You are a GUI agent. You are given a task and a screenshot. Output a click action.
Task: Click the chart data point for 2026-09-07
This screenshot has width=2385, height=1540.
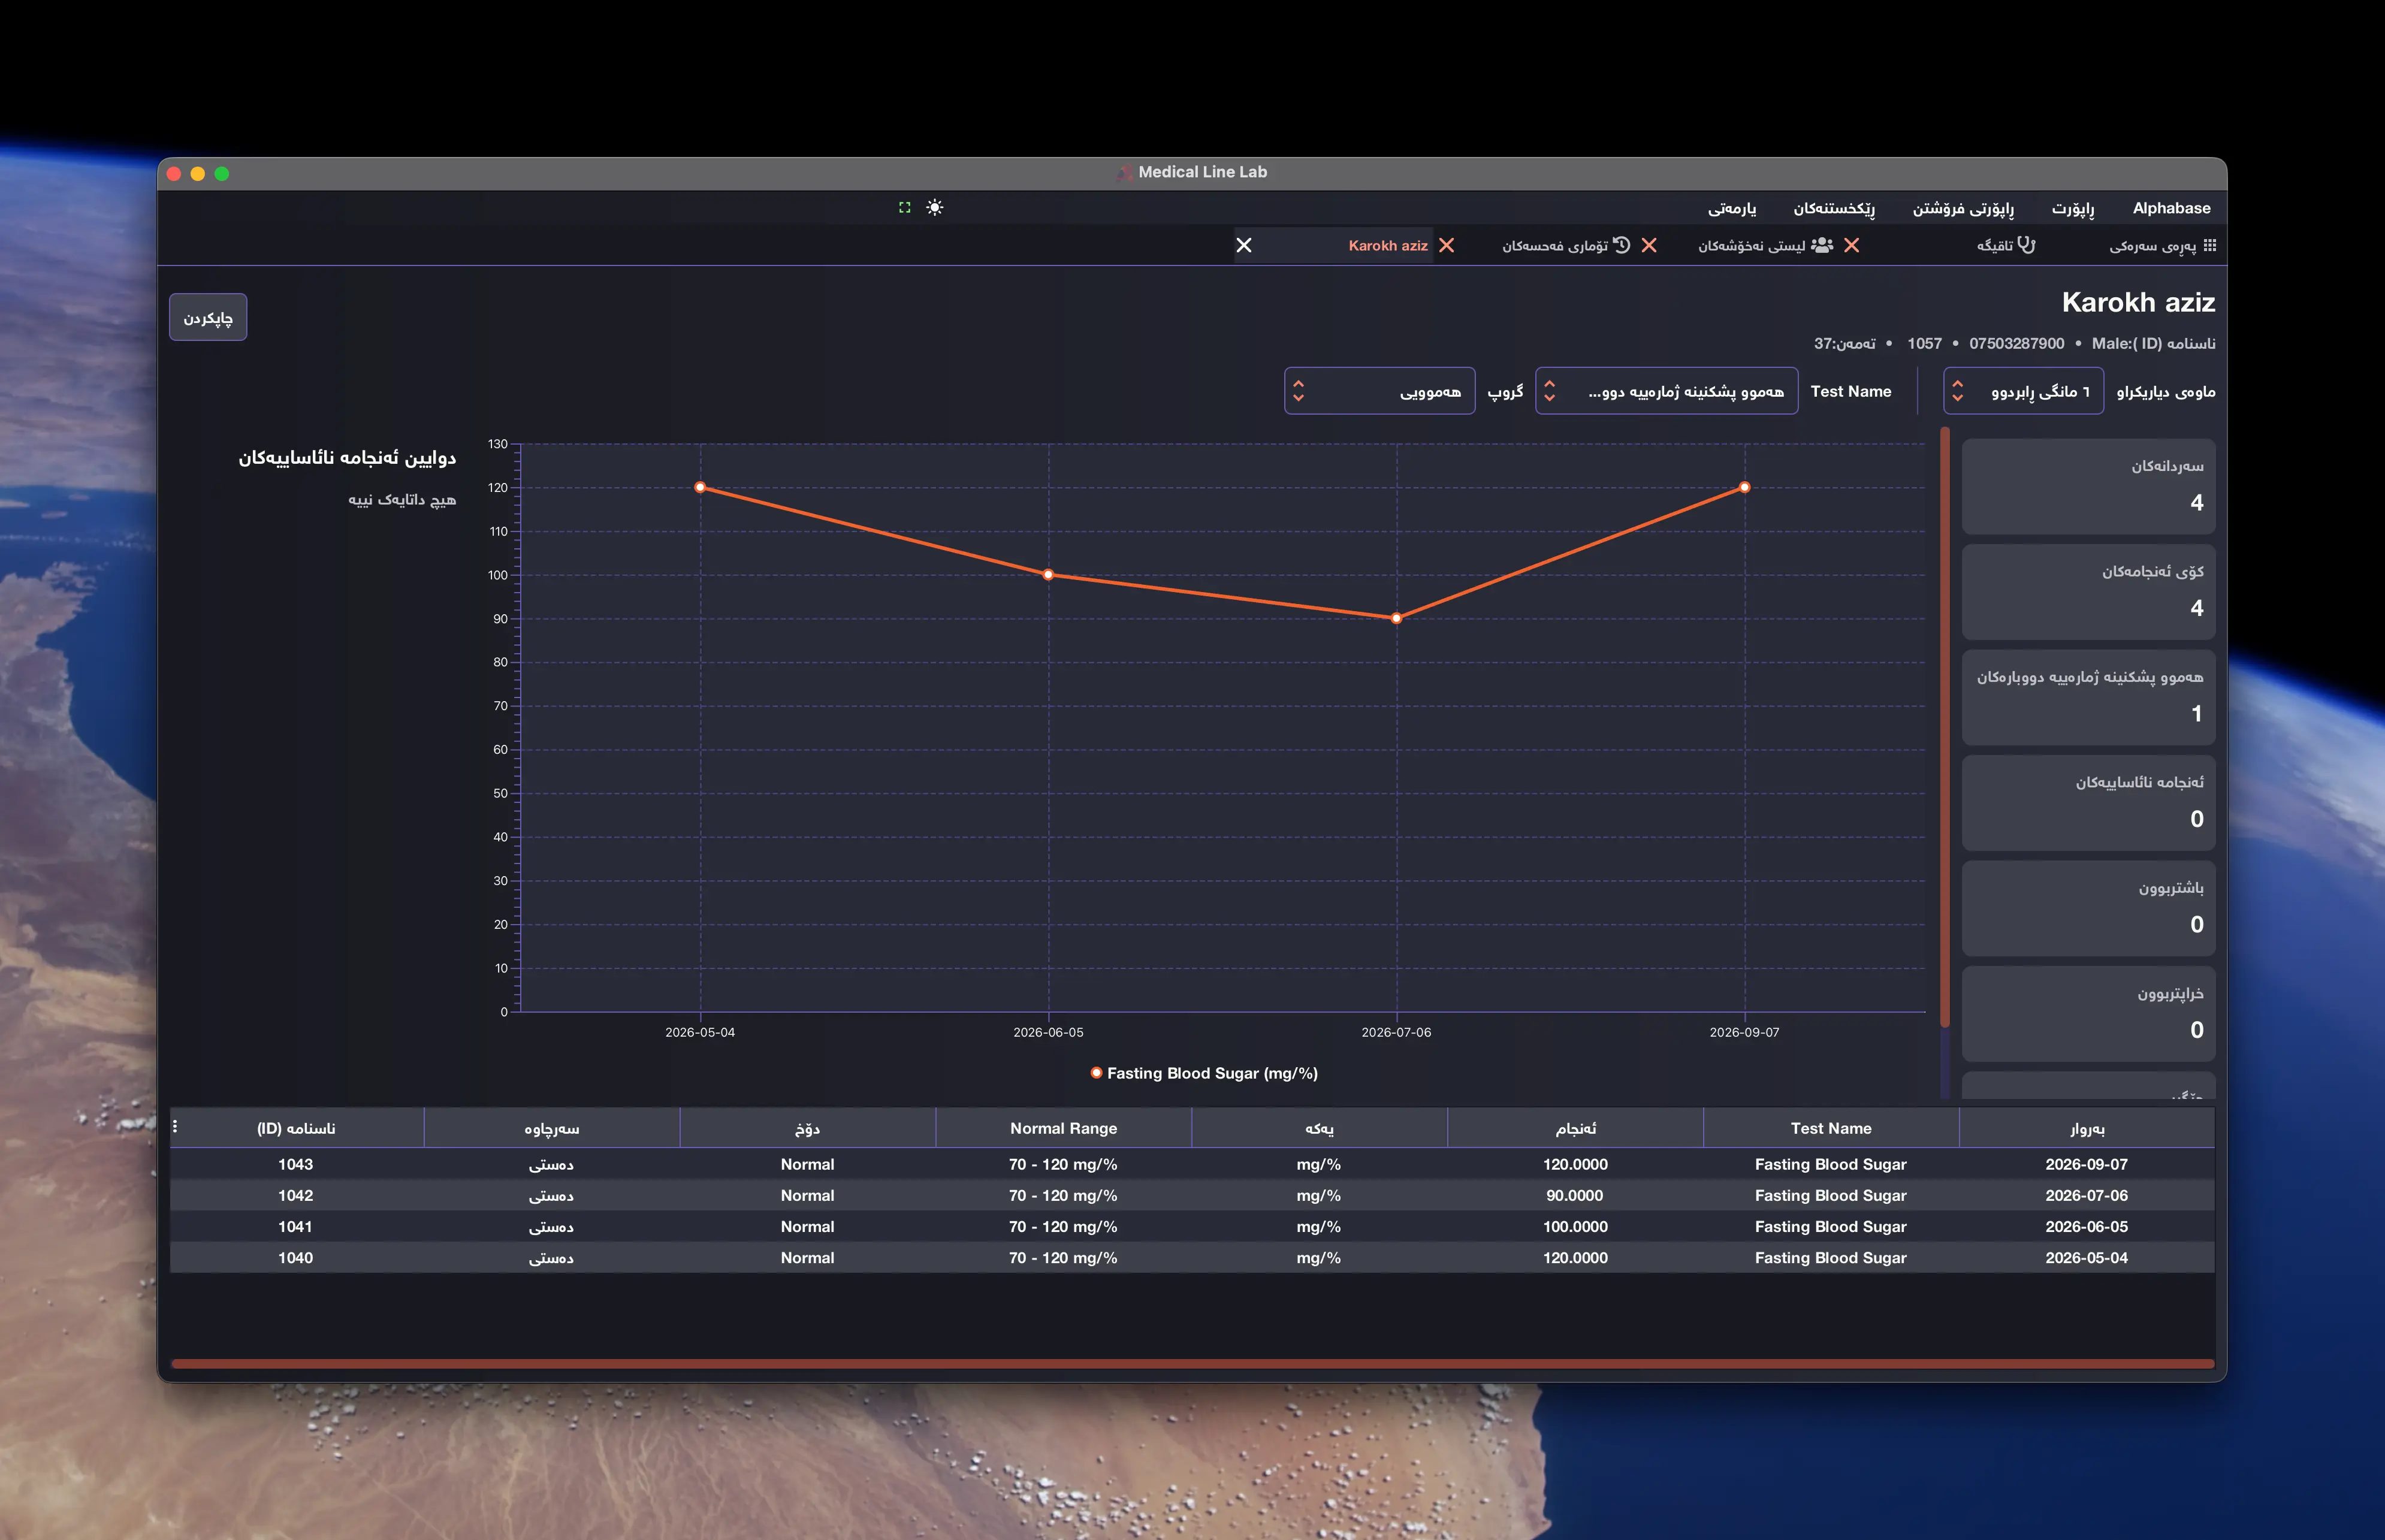(x=1744, y=487)
